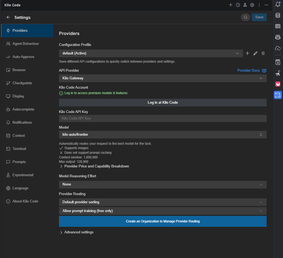Switch to the Agent Behaviour settings section

pos(26,44)
